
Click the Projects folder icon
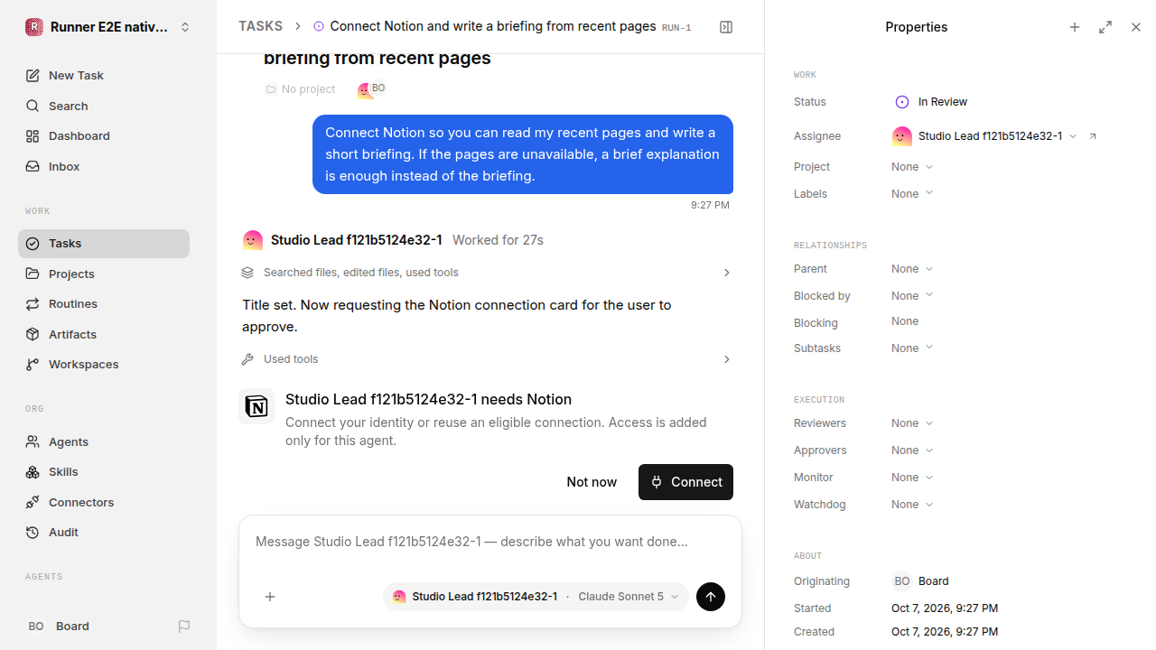pos(33,274)
